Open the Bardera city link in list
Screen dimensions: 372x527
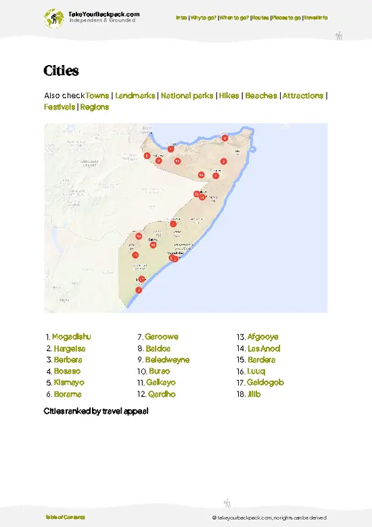(262, 360)
